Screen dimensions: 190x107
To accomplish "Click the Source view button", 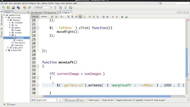I will [x=35, y=17].
